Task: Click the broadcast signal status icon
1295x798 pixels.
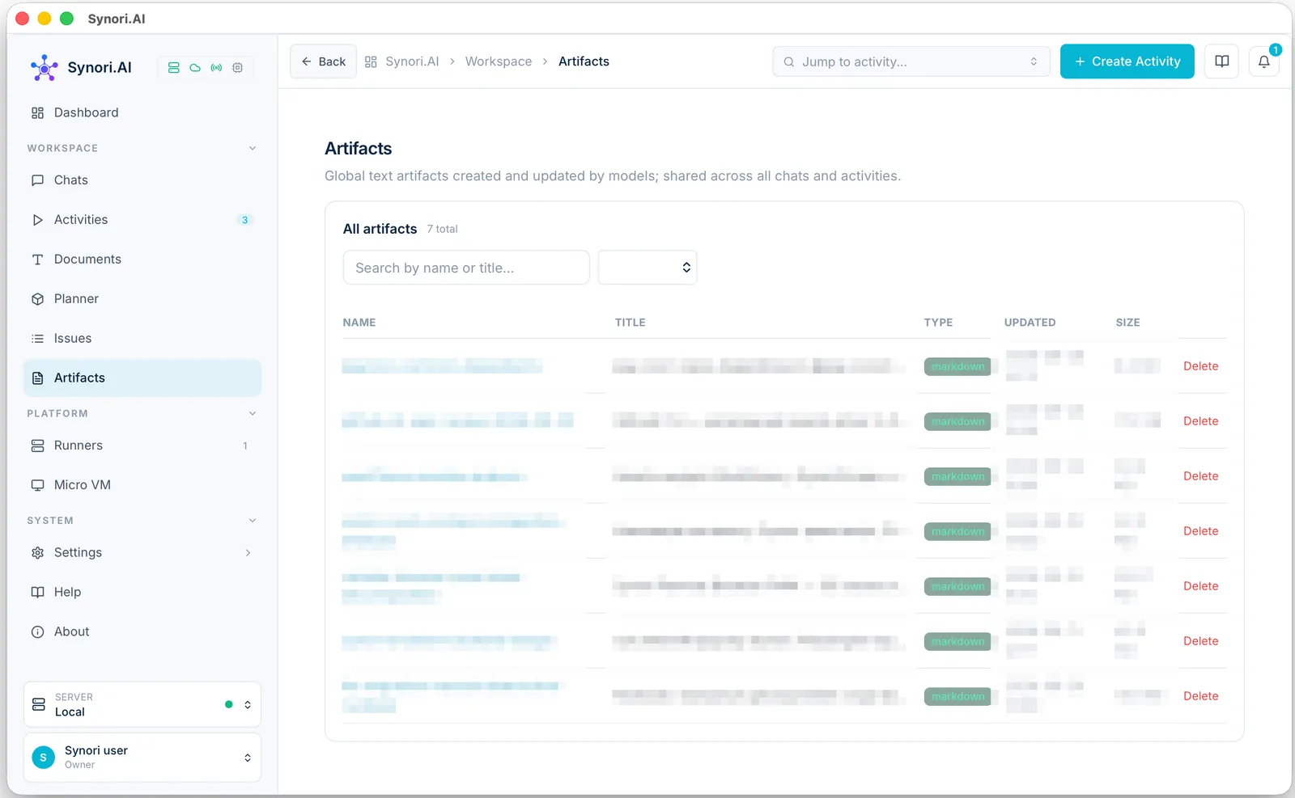Action: tap(216, 68)
